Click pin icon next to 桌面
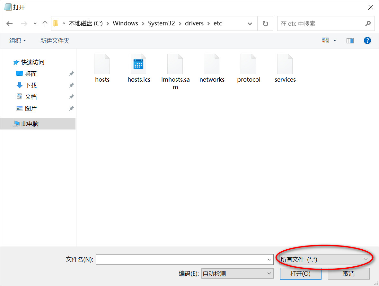Viewport: 379px width, 286px height. pos(72,74)
